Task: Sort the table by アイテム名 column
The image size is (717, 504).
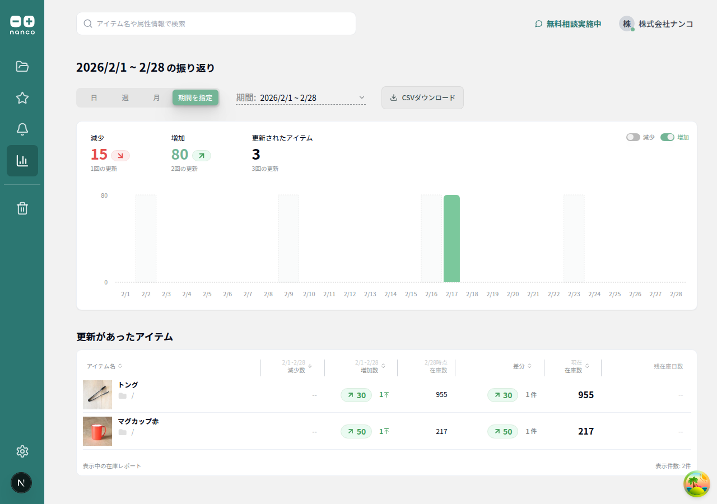Action: (104, 366)
